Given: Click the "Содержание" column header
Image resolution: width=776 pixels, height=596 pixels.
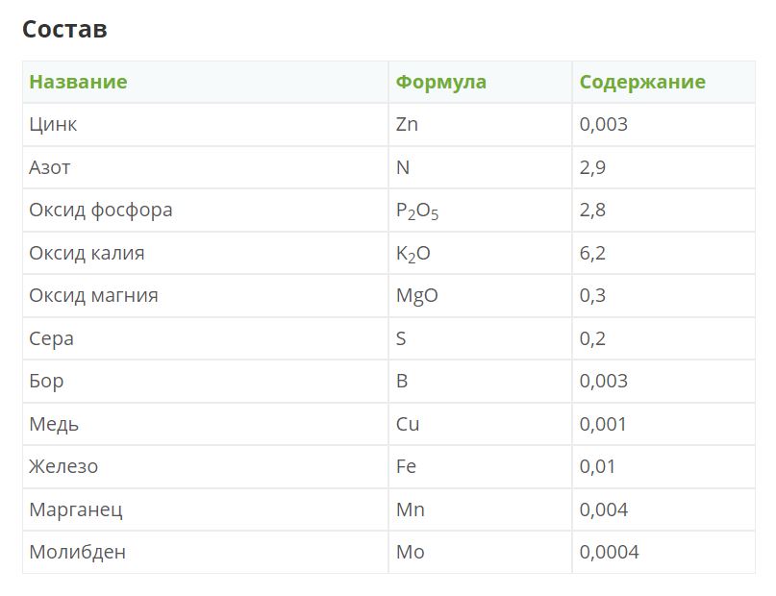Looking at the screenshot, I should (641, 82).
